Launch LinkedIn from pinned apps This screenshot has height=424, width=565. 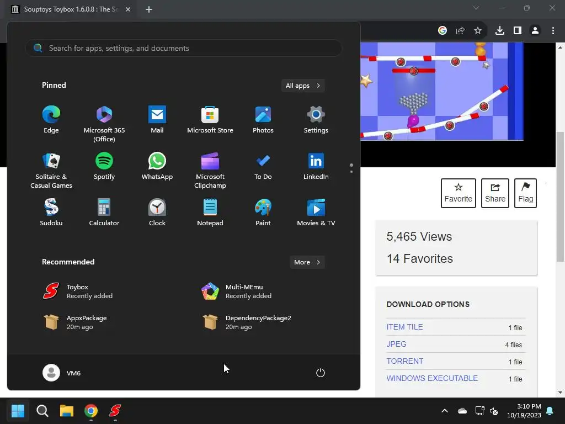pyautogui.click(x=316, y=167)
